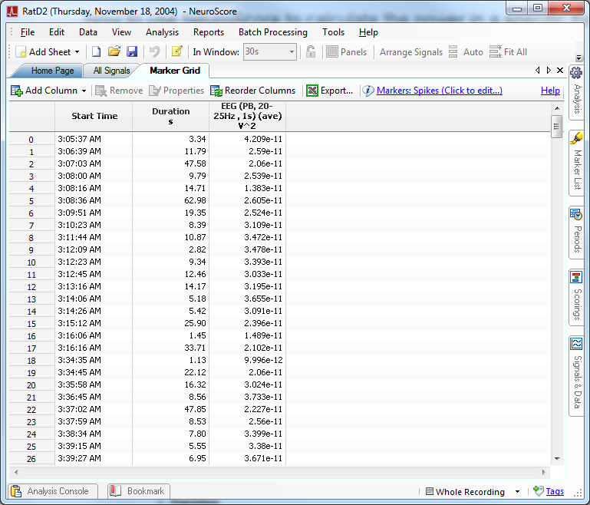Screen dimensions: 590x505
Task: Click the Duration column header
Action: (x=171, y=117)
